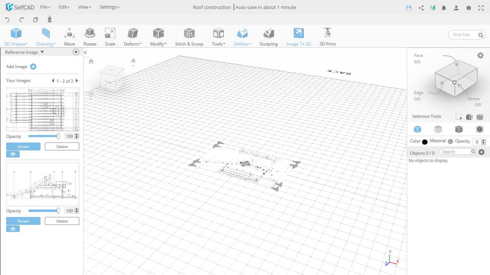This screenshot has height=275, width=490.
Task: Rotate the second reference image
Action: pos(23,221)
